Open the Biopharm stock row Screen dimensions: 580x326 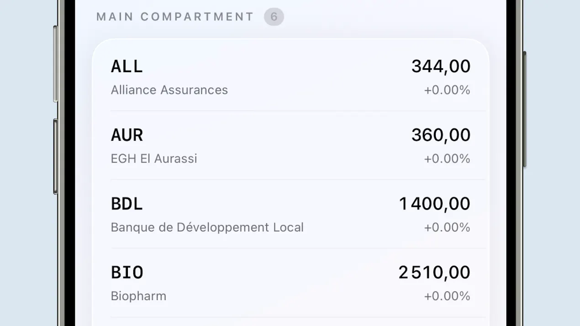coord(290,283)
